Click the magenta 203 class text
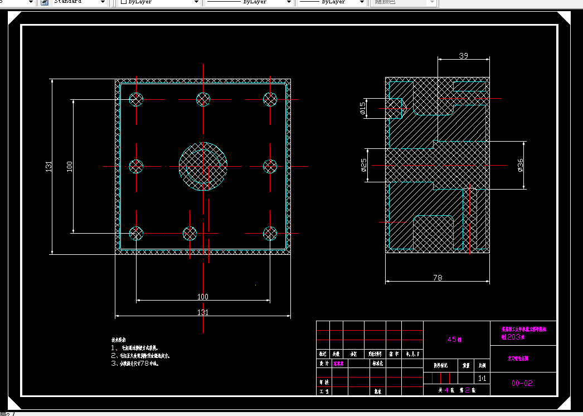This screenshot has width=583, height=416. click(513, 337)
